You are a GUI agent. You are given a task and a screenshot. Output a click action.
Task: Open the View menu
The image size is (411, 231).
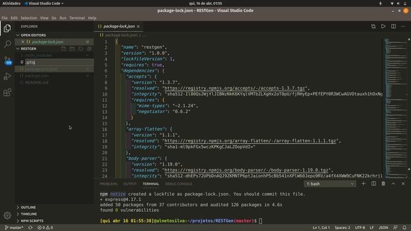click(44, 18)
